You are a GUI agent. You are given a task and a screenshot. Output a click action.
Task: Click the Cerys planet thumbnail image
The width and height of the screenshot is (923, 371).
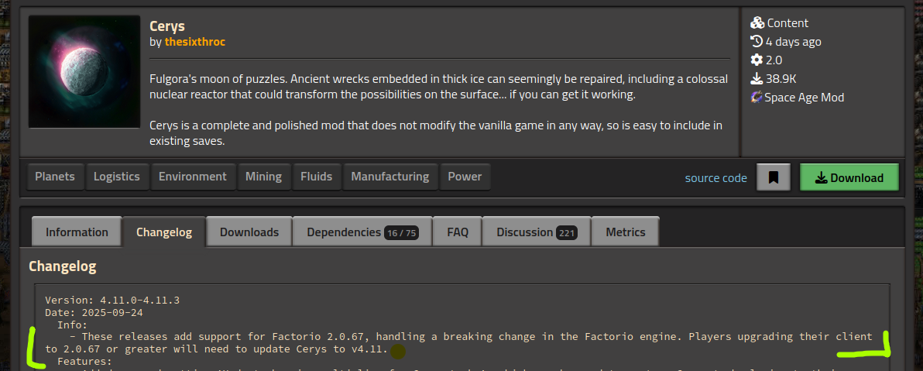[x=84, y=72]
